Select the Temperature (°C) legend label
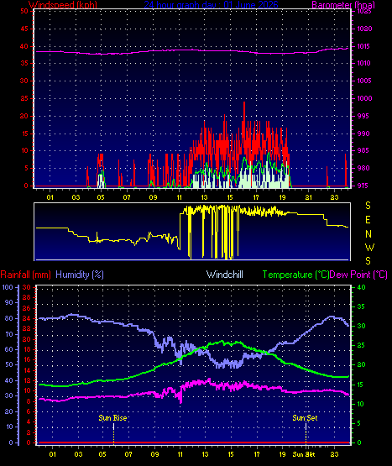Image resolution: width=392 pixels, height=466 pixels. [295, 275]
